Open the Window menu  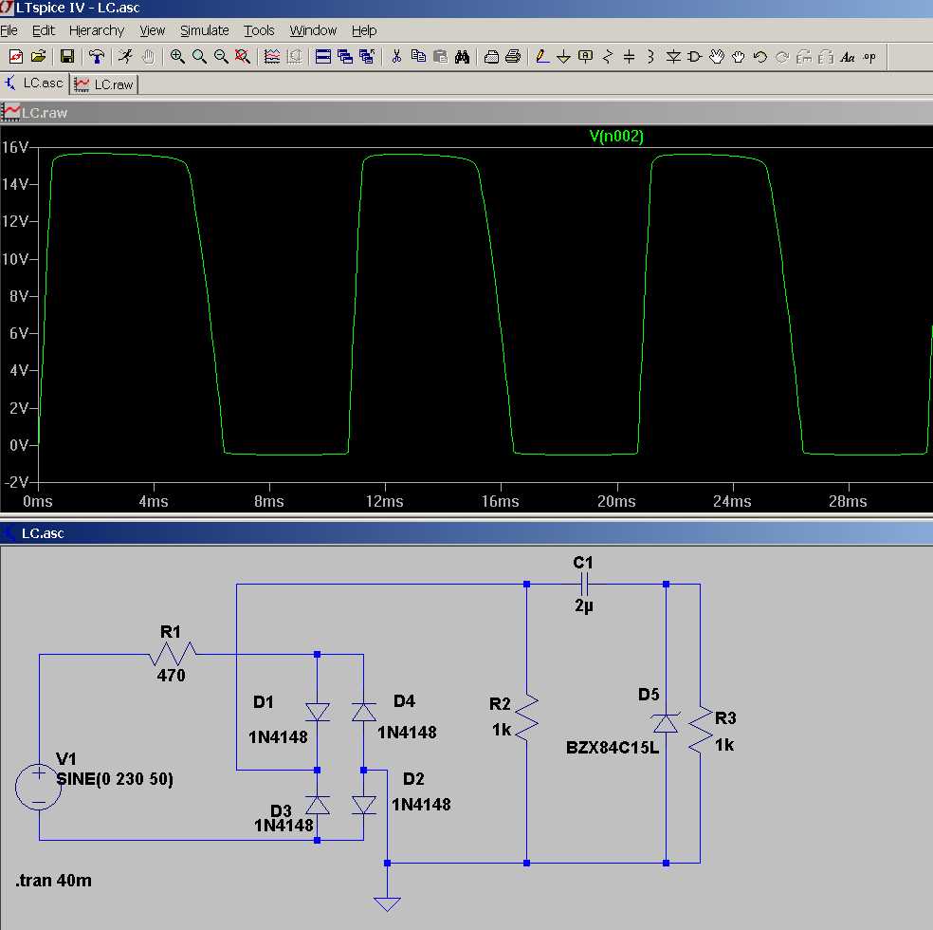[x=313, y=30]
